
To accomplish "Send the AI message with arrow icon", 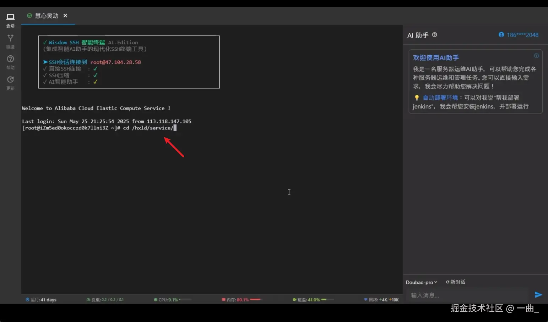I will (538, 295).
